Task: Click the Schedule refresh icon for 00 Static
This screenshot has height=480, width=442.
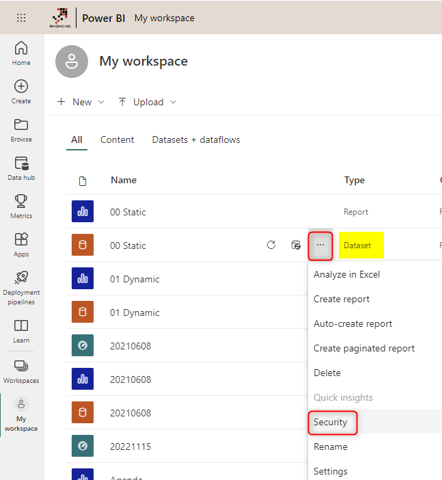Action: click(296, 245)
